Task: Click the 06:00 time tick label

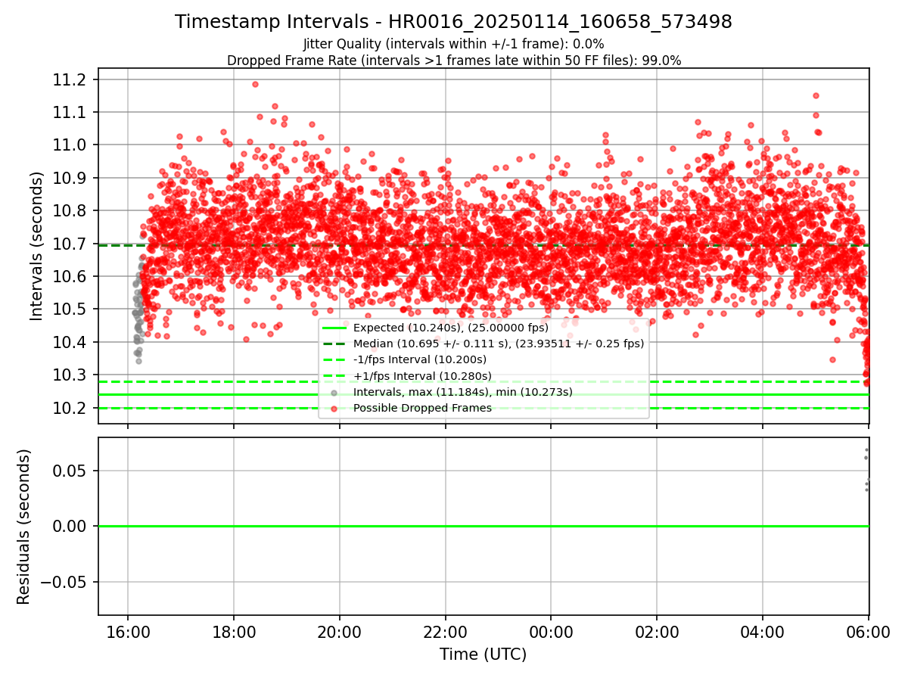Action: coord(869,631)
